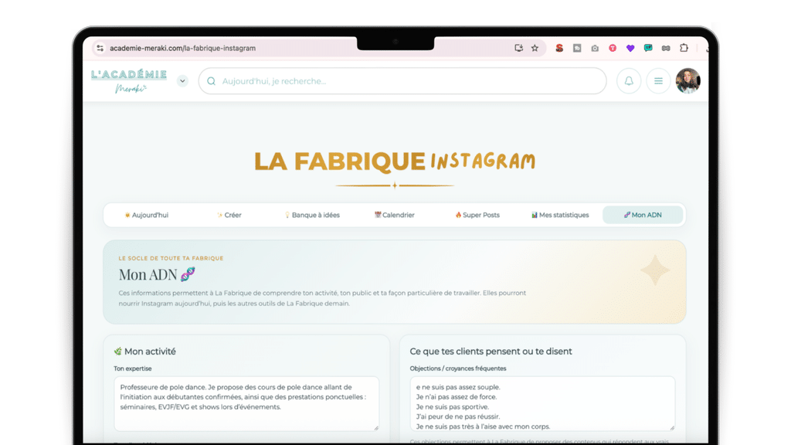Click the "LE SOCLE DE TOUTE TA FABRIQUE" label
Image resolution: width=791 pixels, height=445 pixels.
click(171, 258)
